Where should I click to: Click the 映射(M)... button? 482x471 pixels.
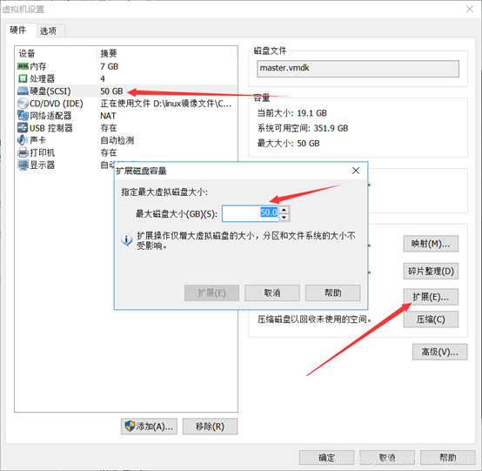tap(431, 244)
